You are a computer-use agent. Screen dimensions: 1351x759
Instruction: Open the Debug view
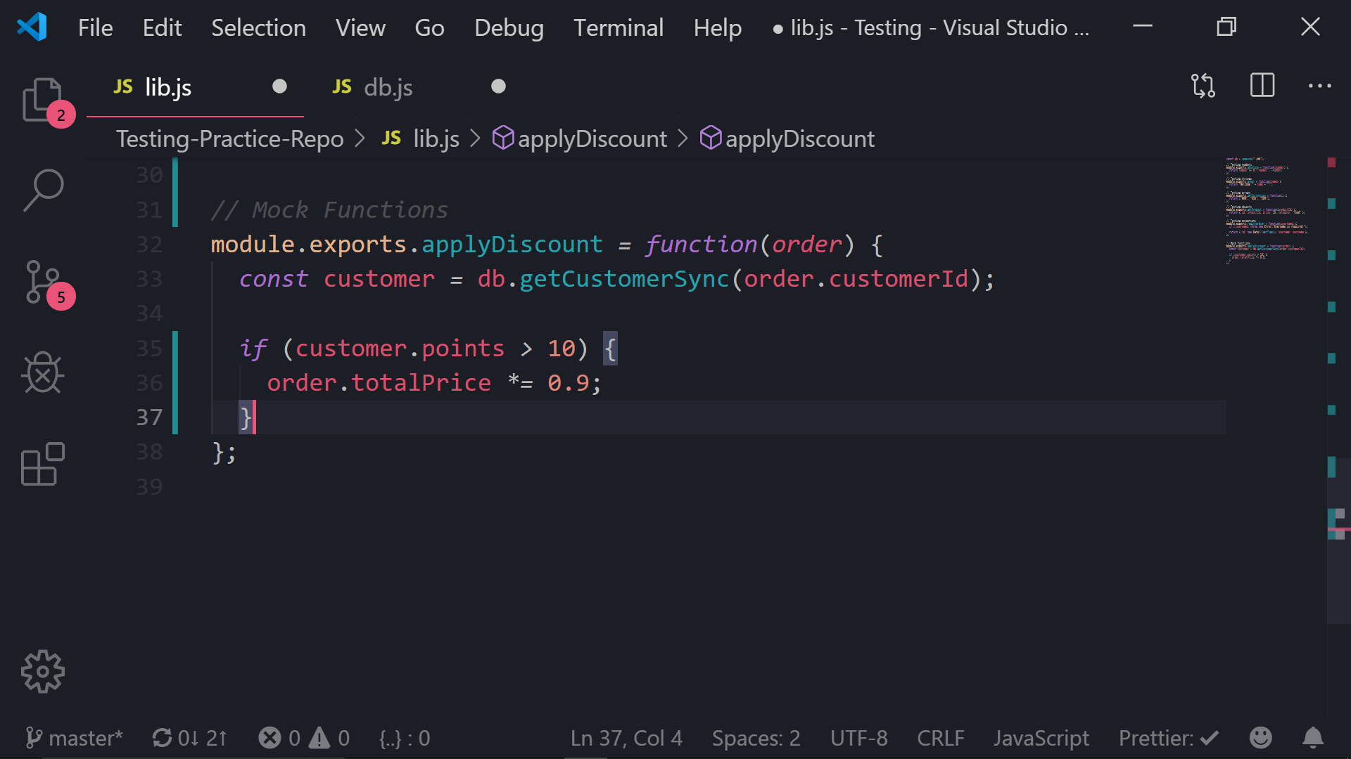(x=44, y=372)
